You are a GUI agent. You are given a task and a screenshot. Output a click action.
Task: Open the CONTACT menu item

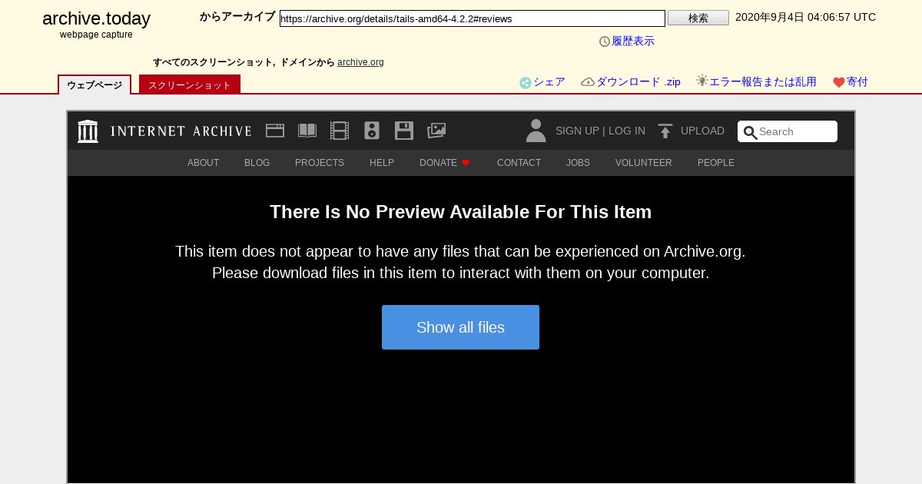pos(519,163)
